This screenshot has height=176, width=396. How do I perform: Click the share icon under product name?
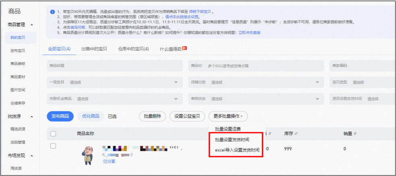[x=105, y=161]
